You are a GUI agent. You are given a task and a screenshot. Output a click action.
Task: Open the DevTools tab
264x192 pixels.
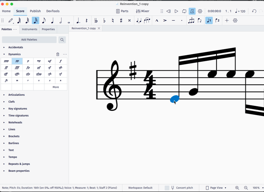pos(53,11)
